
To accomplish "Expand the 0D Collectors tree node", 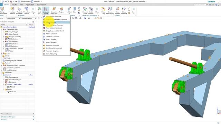I will (x=4, y=39).
